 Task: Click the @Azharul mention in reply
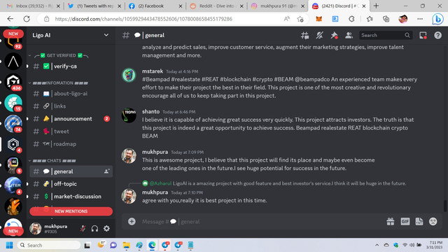(160, 183)
